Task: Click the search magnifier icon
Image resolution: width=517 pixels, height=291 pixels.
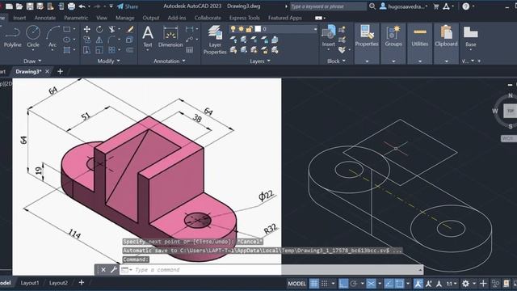Action: pos(372,6)
